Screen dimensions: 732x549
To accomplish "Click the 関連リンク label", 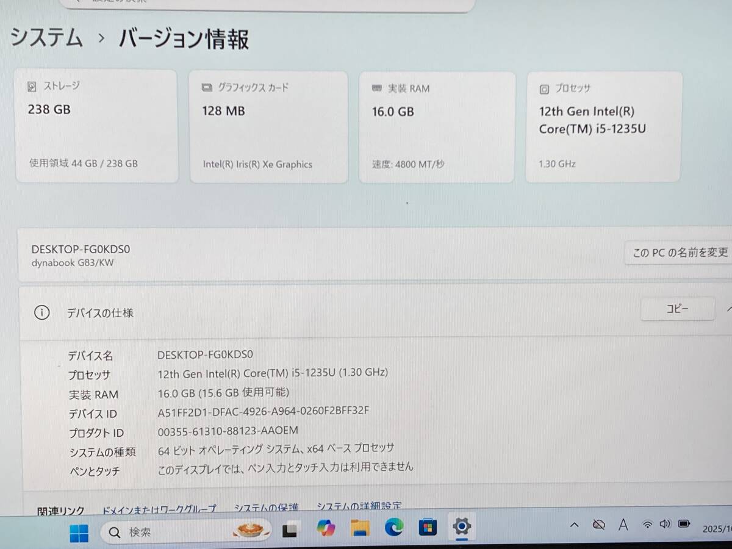I will (x=61, y=511).
